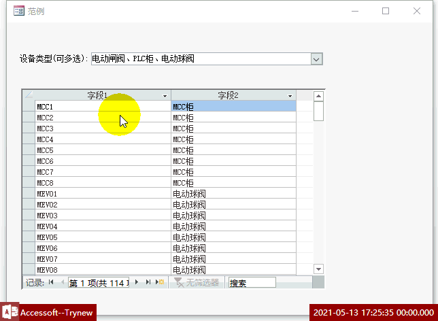The width and height of the screenshot is (438, 321).
Task: Go to next record navigation button
Action: pyautogui.click(x=137, y=282)
